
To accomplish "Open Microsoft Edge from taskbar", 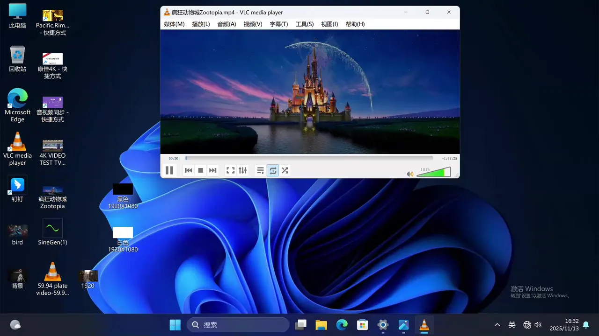I will tap(342, 325).
